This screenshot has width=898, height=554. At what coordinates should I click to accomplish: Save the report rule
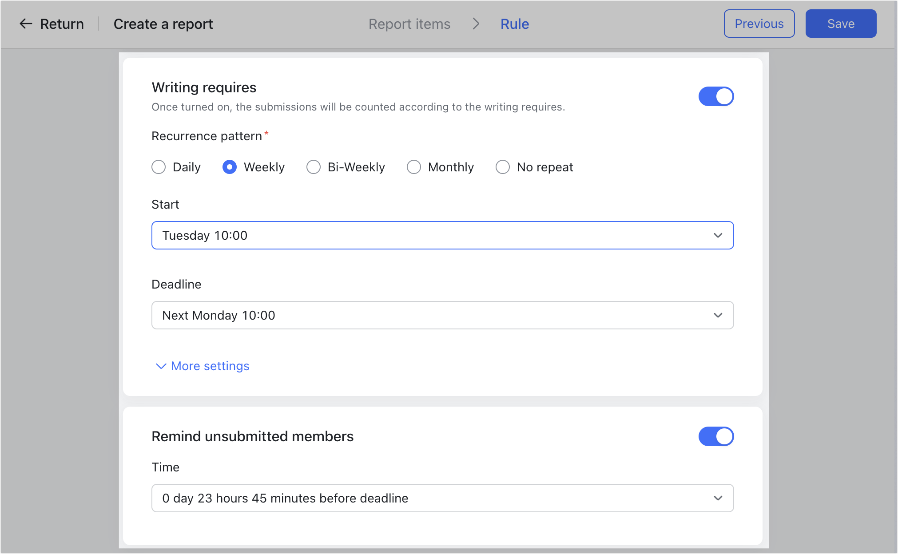point(840,24)
